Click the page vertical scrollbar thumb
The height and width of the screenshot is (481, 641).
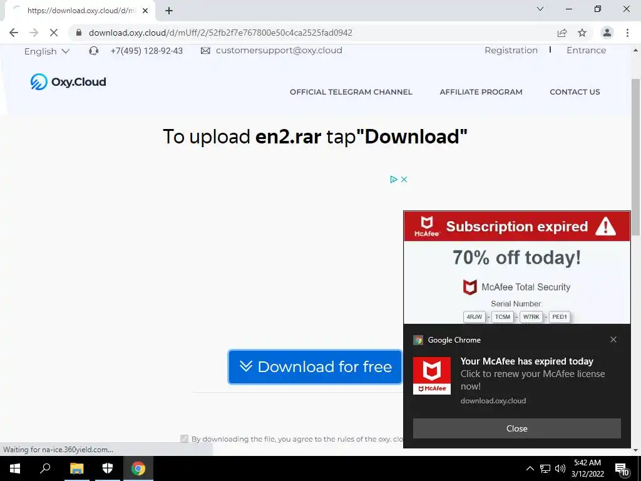(635, 157)
